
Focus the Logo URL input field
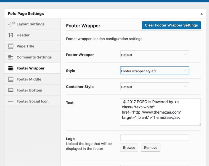[154, 138]
